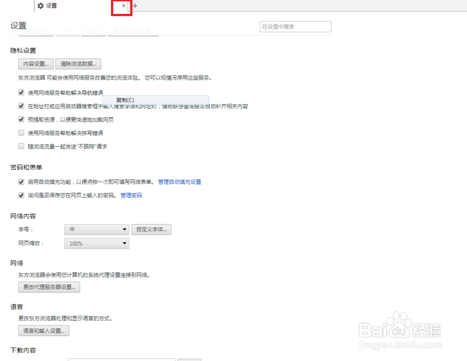Select 复制(C) from the context menu
Screen dimensions: 467x361
[124, 99]
